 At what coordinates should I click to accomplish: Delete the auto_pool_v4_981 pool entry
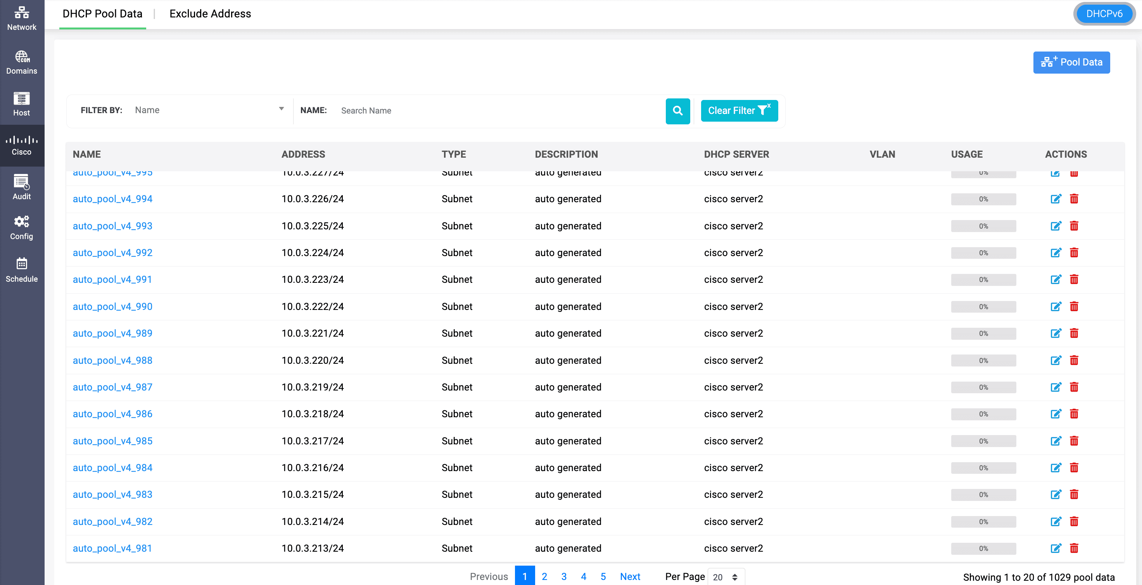1075,548
